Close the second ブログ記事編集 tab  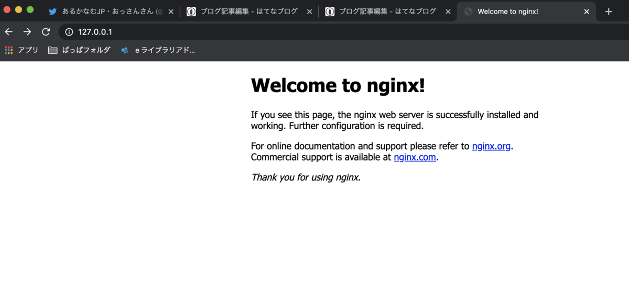tap(448, 12)
